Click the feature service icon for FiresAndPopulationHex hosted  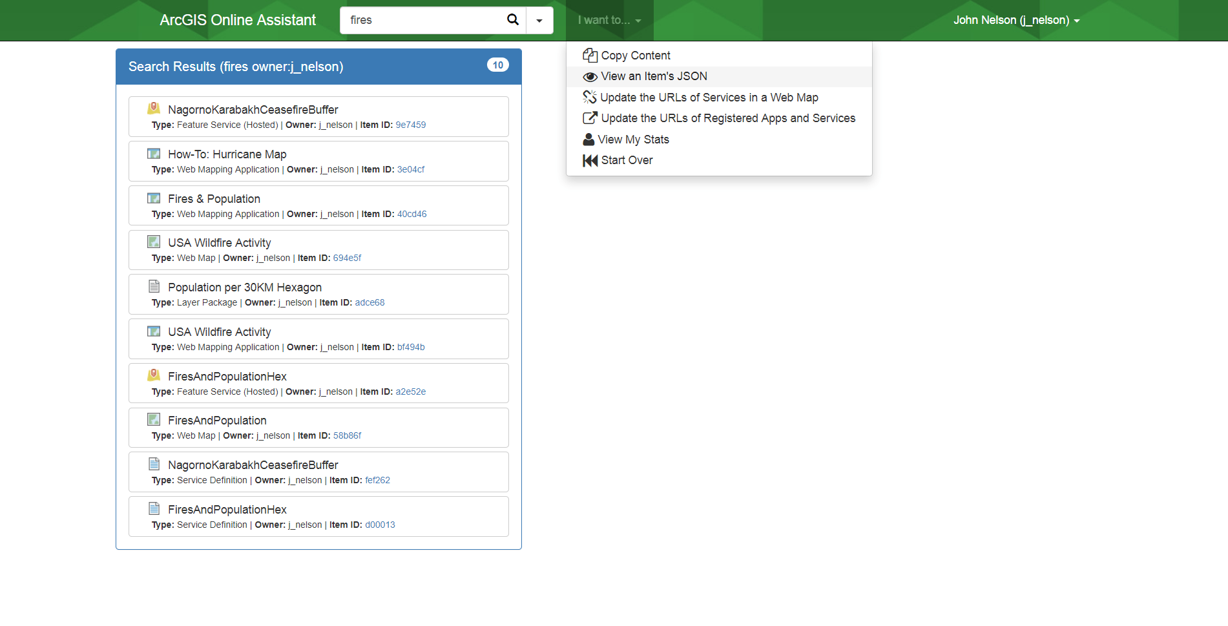tap(154, 375)
